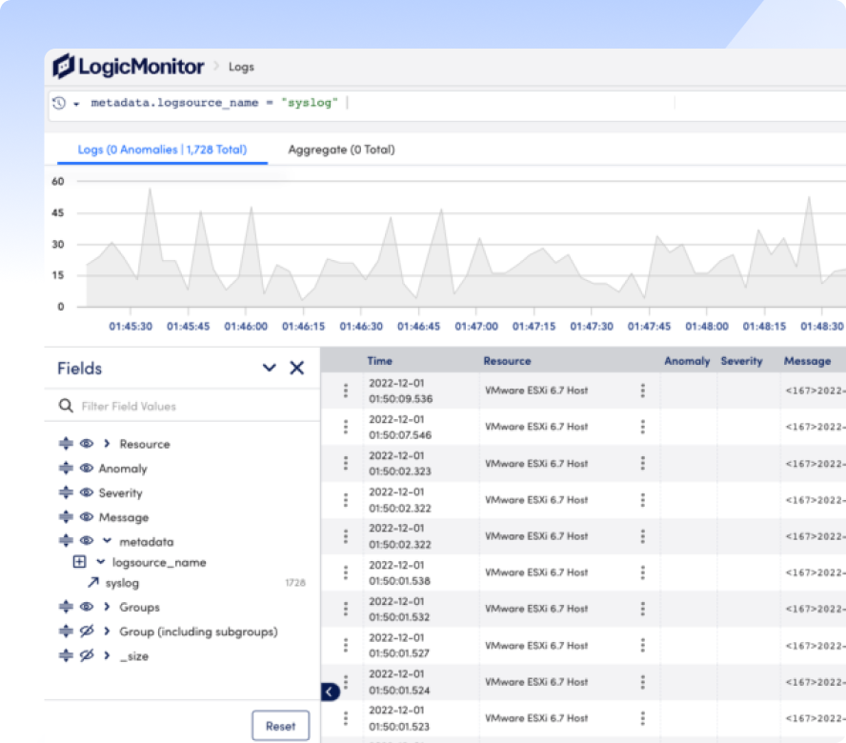The height and width of the screenshot is (743, 846).
Task: Toggle visibility of the Resource field
Action: (x=87, y=444)
